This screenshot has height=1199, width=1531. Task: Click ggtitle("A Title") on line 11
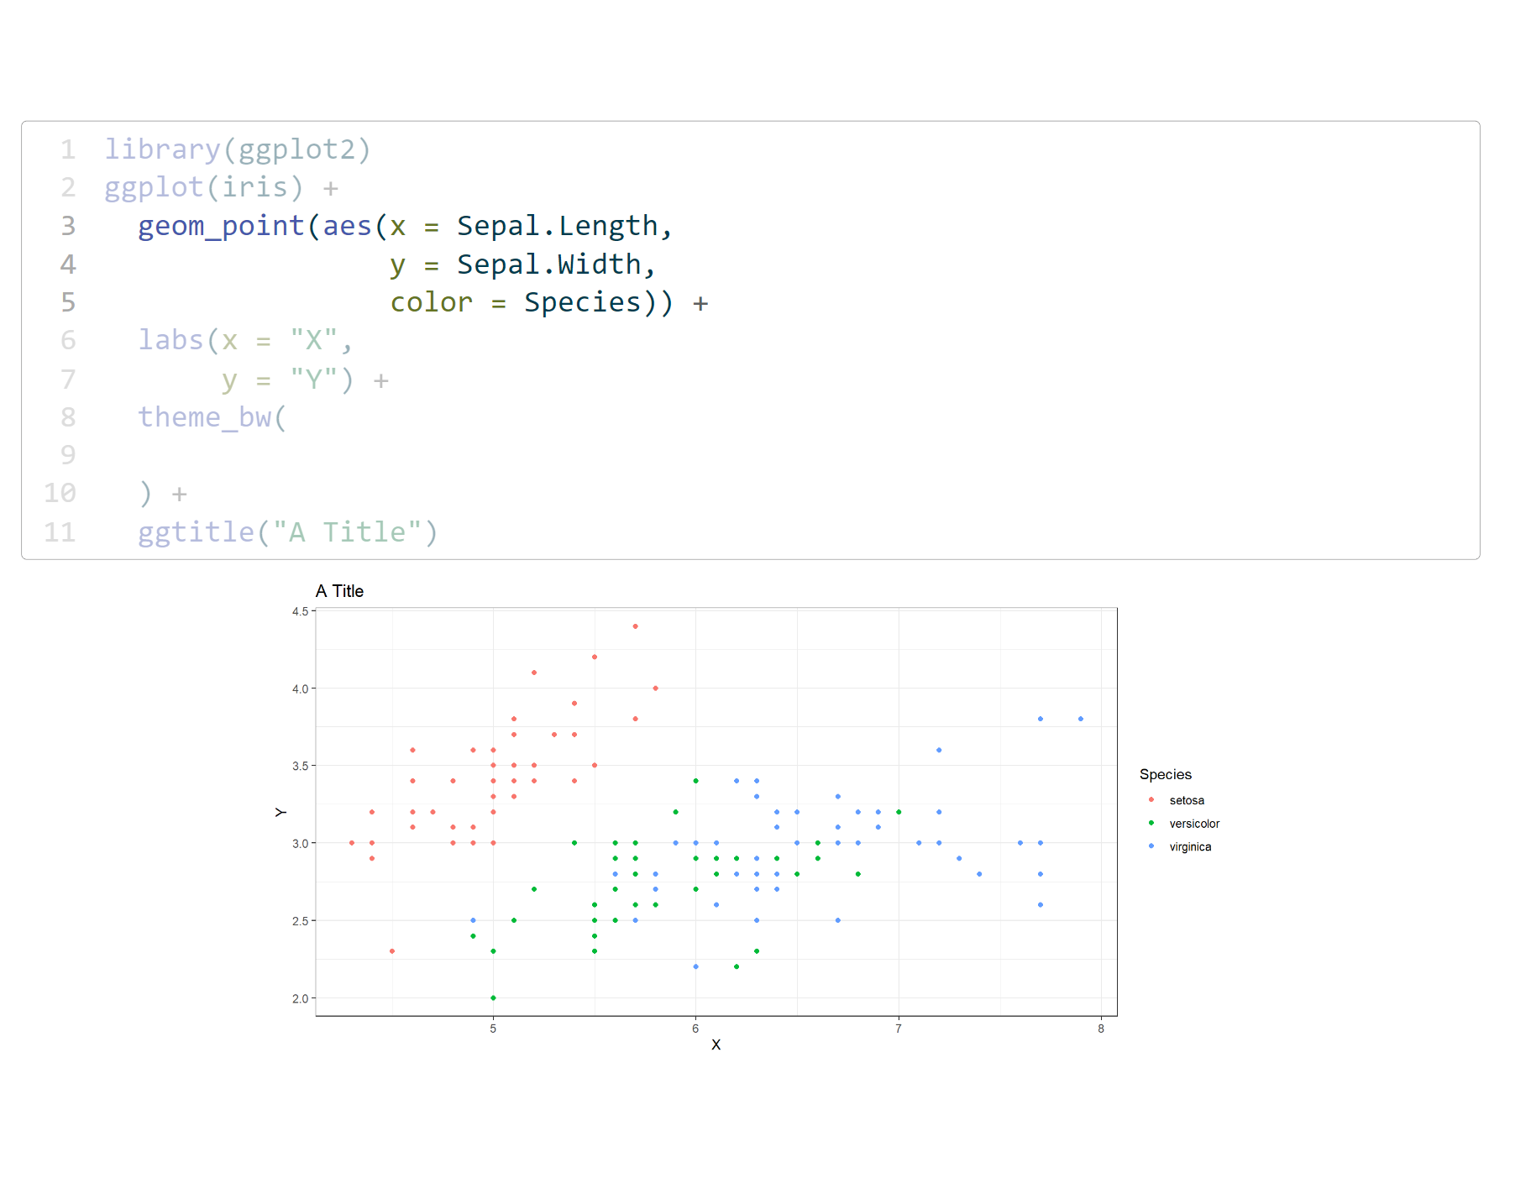[287, 532]
